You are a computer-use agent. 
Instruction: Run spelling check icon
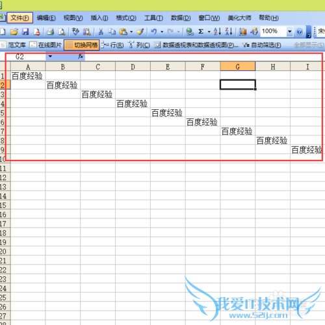click(x=75, y=32)
